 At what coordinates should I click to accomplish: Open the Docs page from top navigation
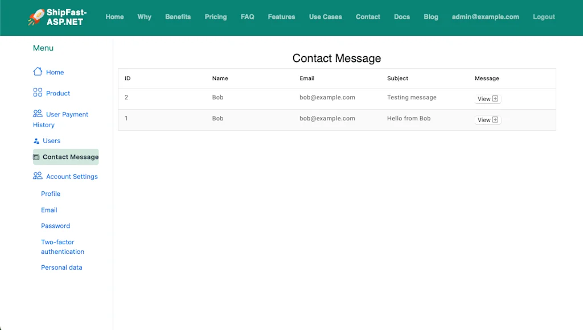pos(401,17)
